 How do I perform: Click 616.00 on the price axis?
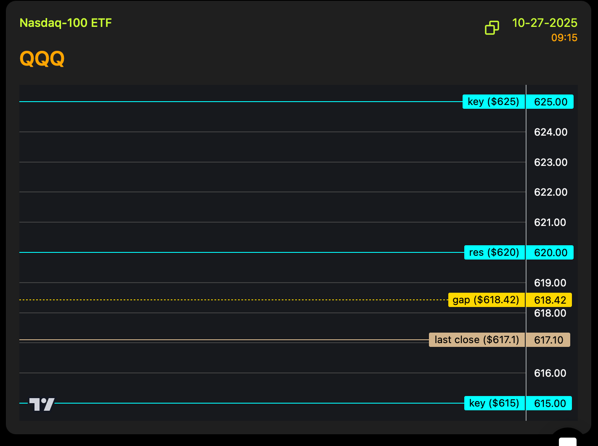pyautogui.click(x=550, y=373)
